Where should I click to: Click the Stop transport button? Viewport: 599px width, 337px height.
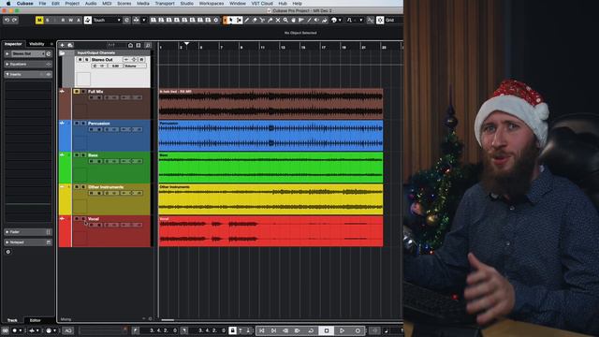coord(327,330)
